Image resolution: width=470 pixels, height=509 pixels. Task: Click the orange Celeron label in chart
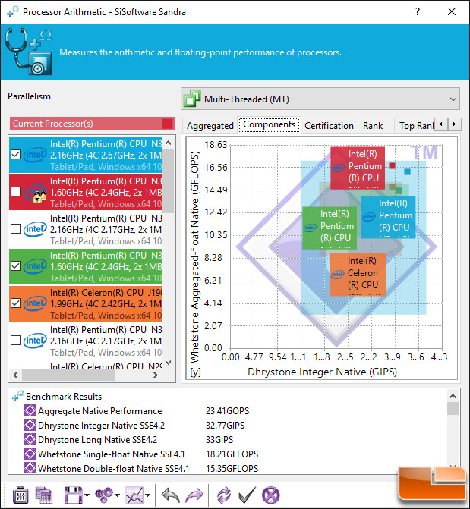358,275
